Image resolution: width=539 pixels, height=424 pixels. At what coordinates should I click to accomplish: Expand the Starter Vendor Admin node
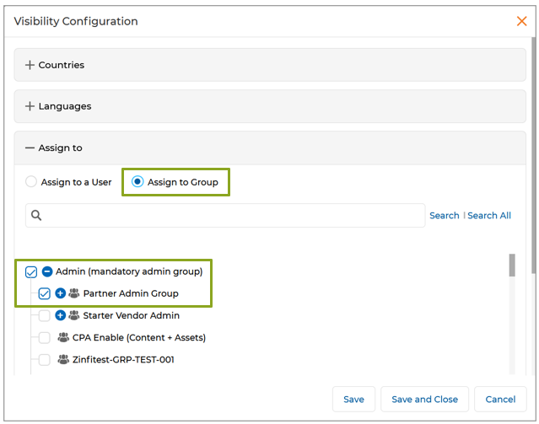tap(60, 315)
